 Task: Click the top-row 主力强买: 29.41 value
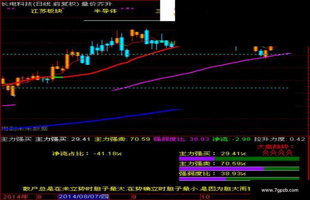[63, 139]
